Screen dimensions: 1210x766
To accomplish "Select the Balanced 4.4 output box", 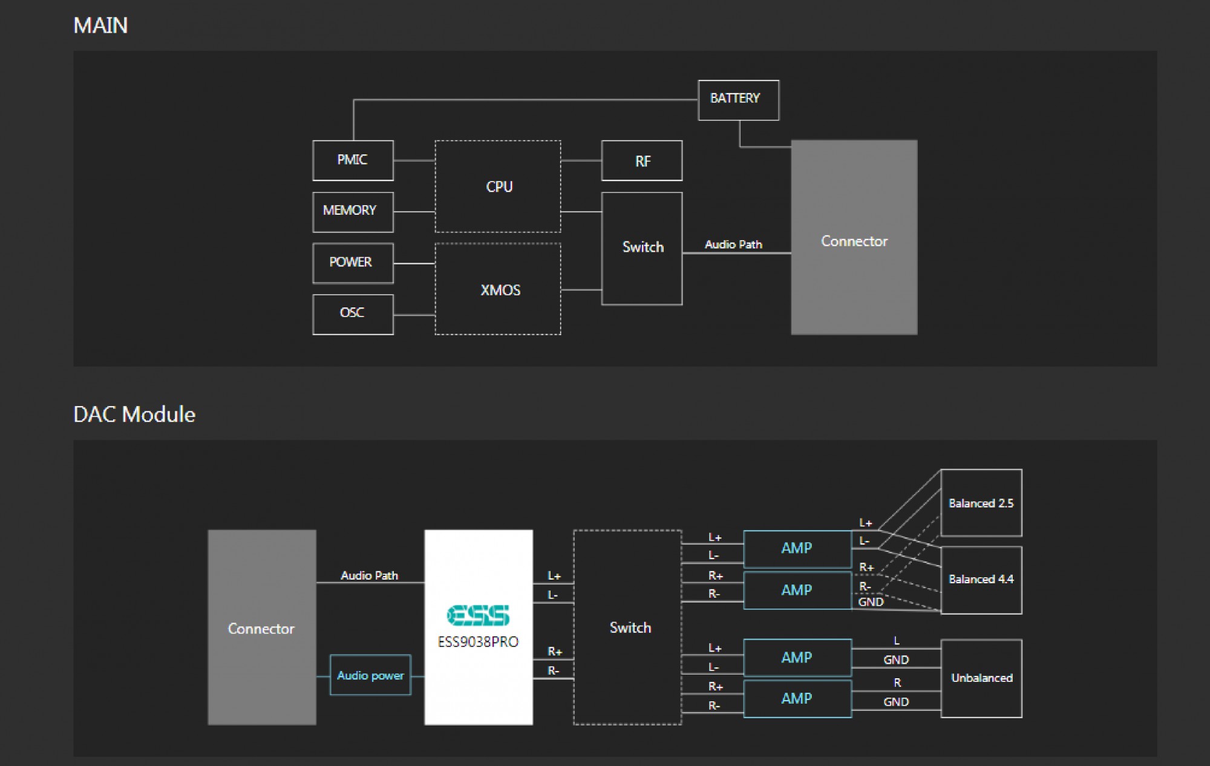I will (x=981, y=580).
